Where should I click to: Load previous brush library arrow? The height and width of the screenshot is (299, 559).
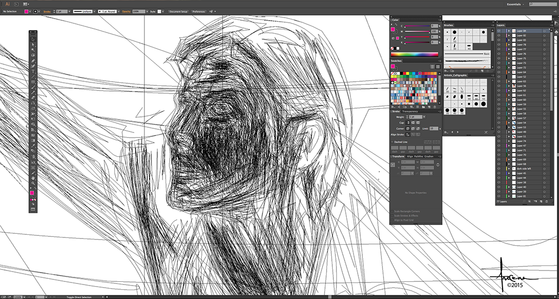tap(452, 132)
